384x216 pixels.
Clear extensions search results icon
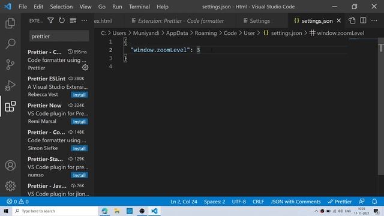(x=73, y=20)
